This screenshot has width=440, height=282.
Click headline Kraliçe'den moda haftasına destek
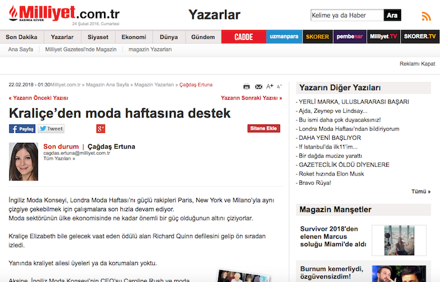tap(120, 113)
